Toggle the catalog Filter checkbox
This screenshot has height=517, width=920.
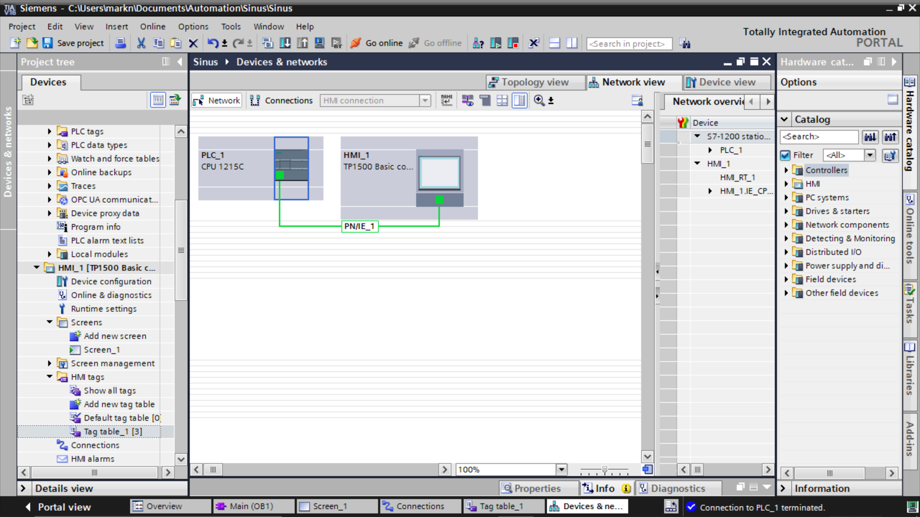tap(785, 155)
